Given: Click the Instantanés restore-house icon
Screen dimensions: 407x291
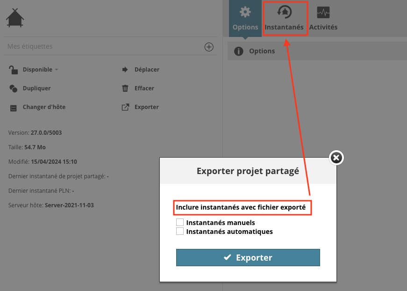Looking at the screenshot, I should 285,12.
